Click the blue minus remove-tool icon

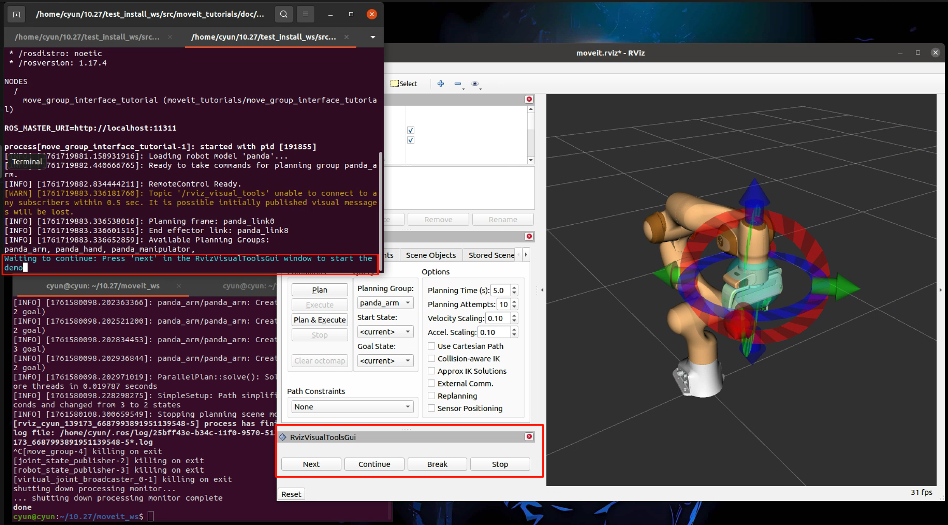[x=458, y=83]
